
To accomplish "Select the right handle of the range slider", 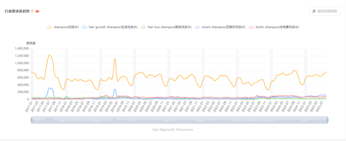I will [x=327, y=120].
